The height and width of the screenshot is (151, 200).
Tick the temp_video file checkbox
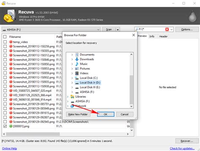tap(5, 42)
